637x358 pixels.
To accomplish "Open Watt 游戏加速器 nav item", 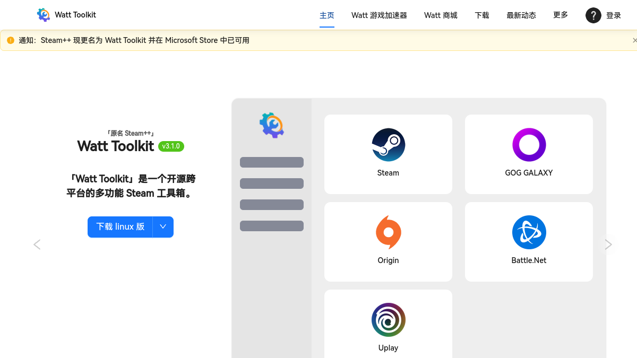I will tap(379, 15).
